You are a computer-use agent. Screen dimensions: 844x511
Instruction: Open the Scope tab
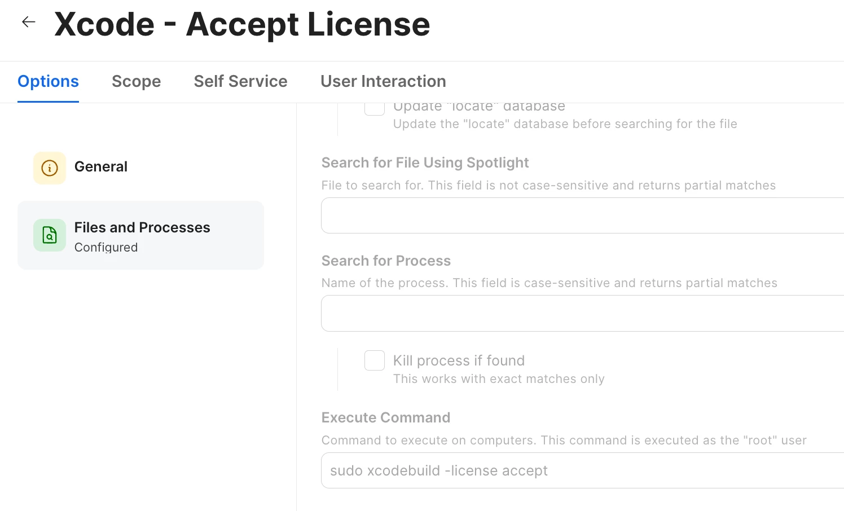coord(136,81)
